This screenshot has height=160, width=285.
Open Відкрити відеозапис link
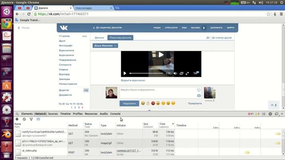point(133,80)
